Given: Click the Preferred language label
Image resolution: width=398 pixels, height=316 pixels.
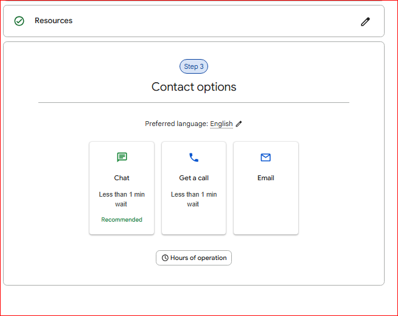Looking at the screenshot, I should point(176,124).
